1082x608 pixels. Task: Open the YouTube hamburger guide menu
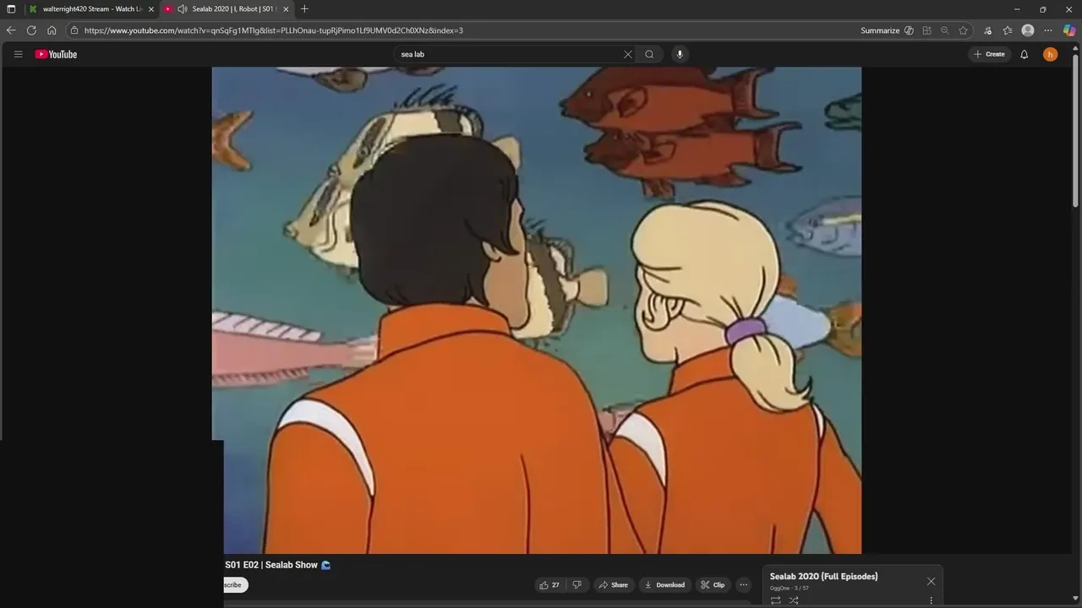[x=18, y=54]
